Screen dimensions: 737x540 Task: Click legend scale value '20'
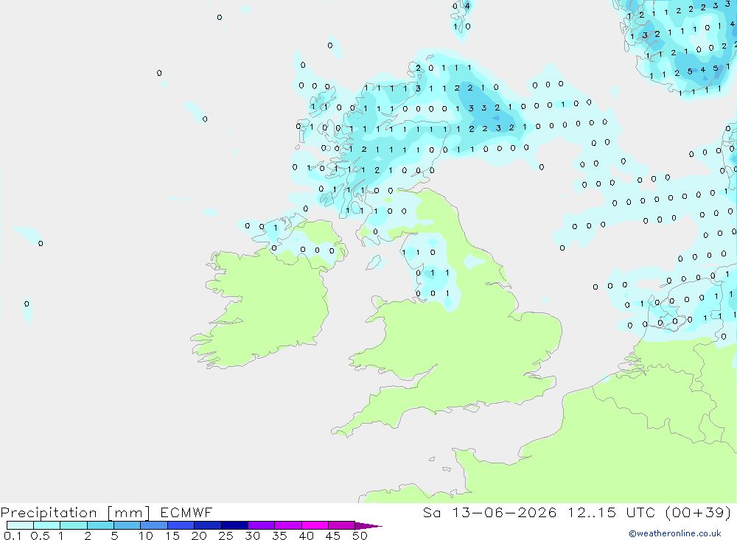199,536
